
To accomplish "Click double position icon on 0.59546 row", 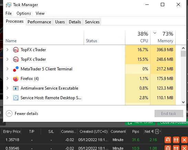I will (176, 148).
